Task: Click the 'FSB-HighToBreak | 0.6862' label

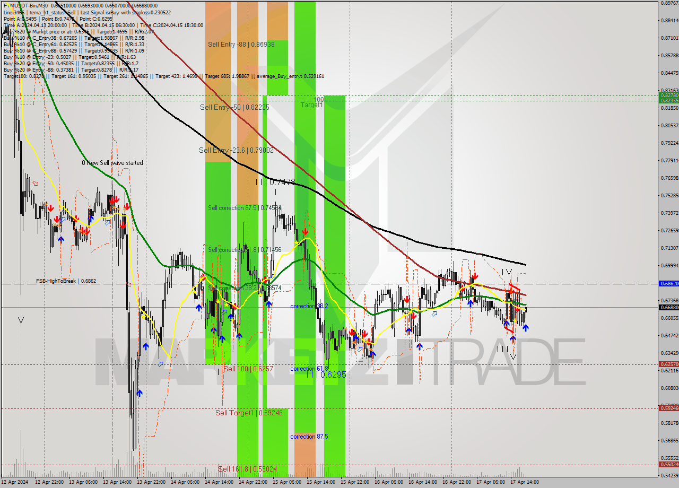Action: click(x=66, y=281)
